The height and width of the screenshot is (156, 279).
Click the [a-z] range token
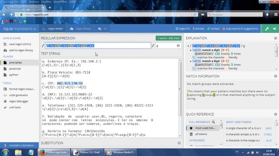point(269,140)
